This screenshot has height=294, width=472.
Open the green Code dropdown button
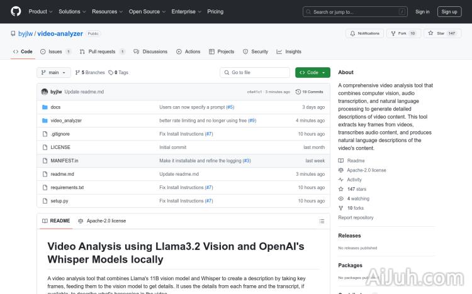(312, 72)
